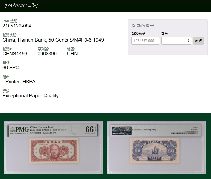Select the Exceptional Paper Quality comment
This screenshot has width=211, height=179.
coord(30,96)
